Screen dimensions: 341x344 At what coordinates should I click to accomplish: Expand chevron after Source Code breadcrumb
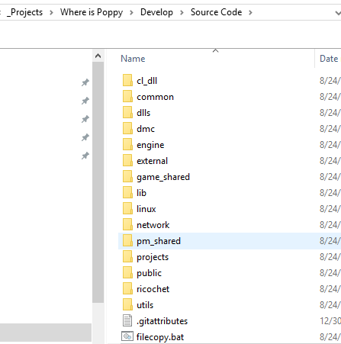pyautogui.click(x=250, y=12)
